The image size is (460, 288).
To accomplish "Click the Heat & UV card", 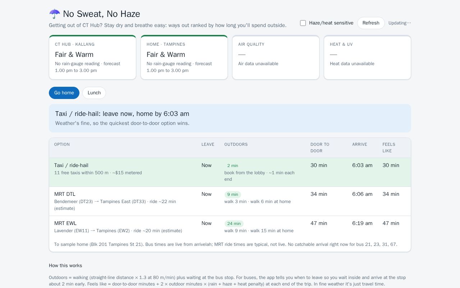I will point(367,57).
